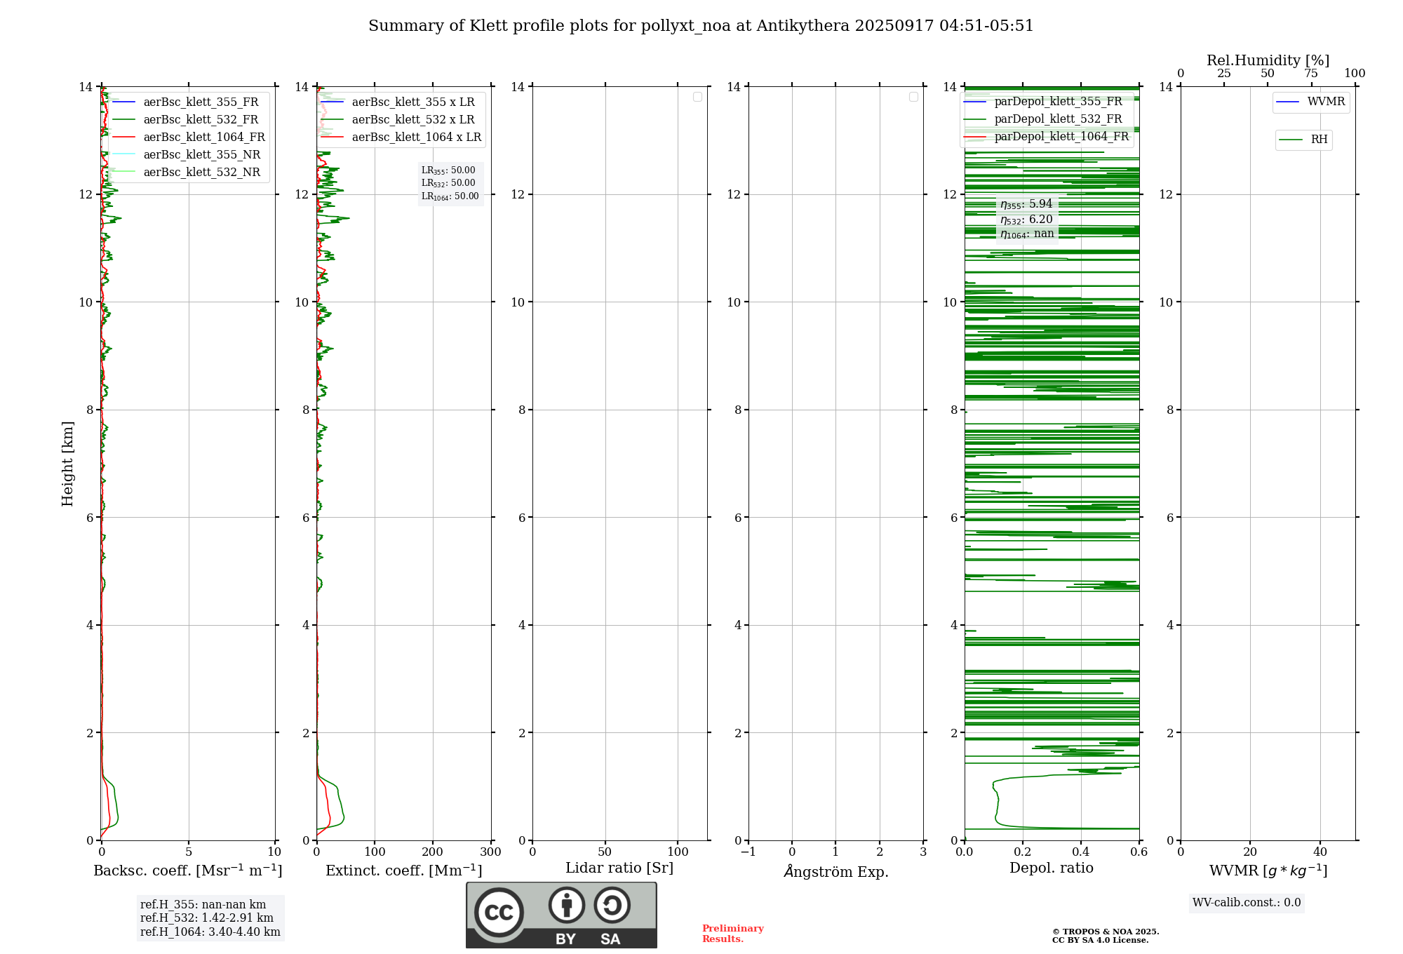Viewport: 1403px width, 954px height.
Task: Click the © TROPOS & NOA 2025. credit
Action: point(1106,932)
